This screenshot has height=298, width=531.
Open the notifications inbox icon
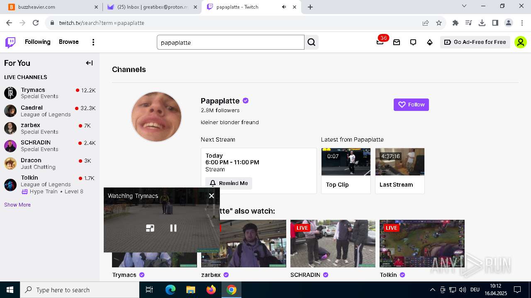397,42
